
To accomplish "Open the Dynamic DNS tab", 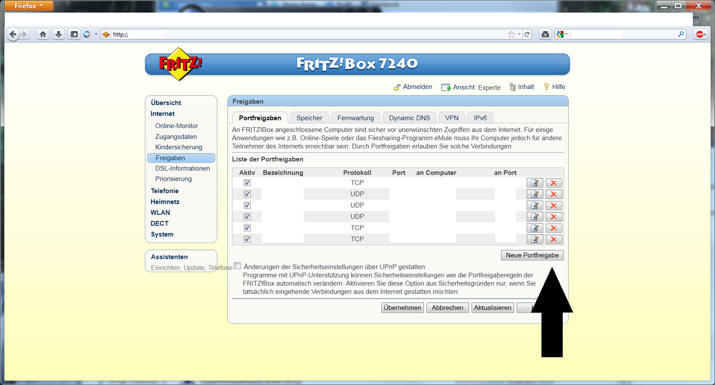I will [410, 118].
